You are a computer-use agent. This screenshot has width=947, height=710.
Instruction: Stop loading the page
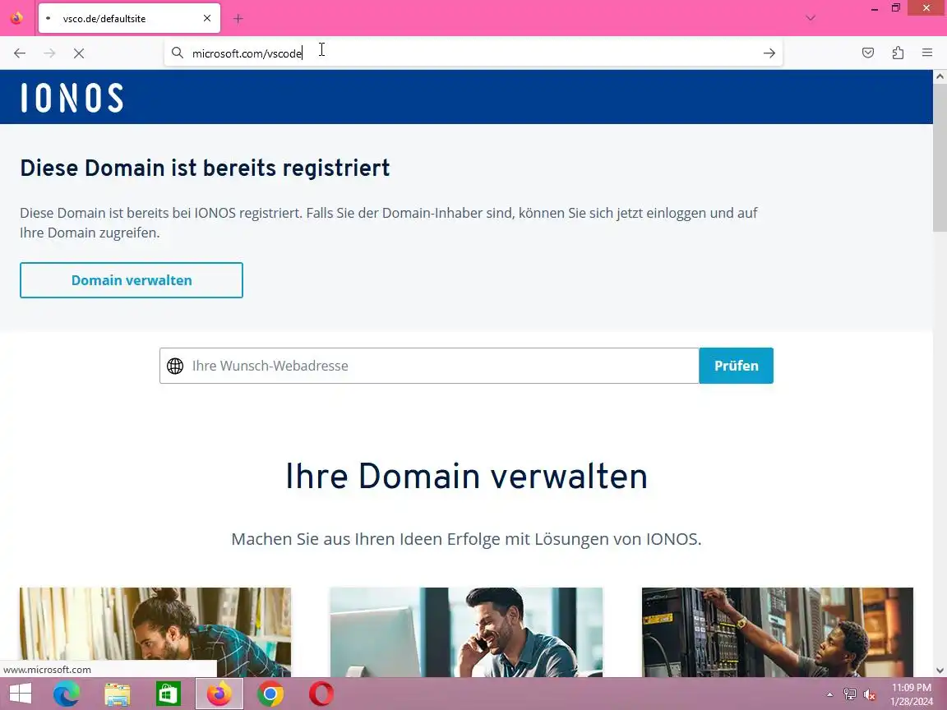[x=79, y=53]
